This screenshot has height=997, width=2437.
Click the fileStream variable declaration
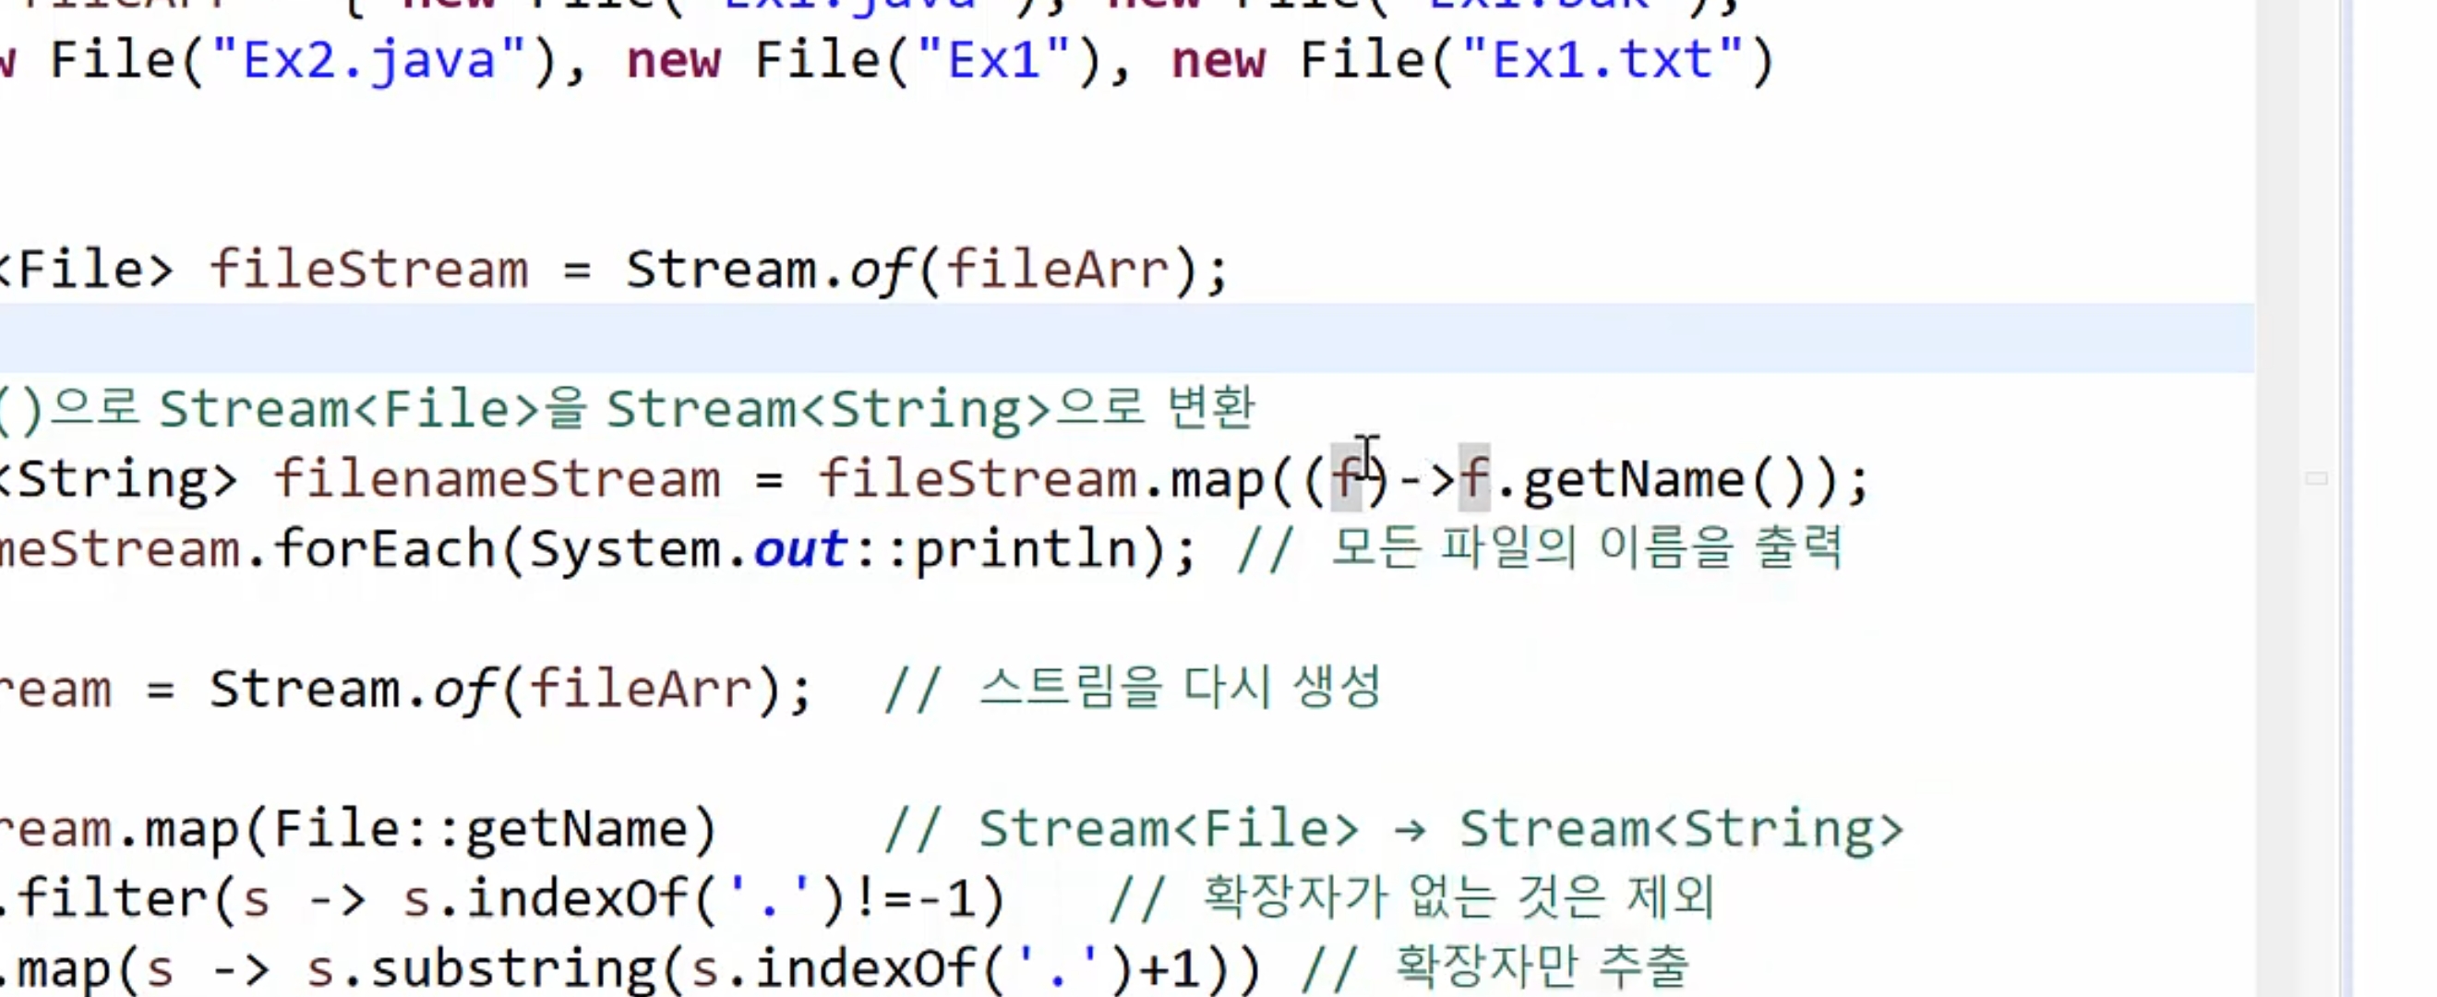point(368,270)
